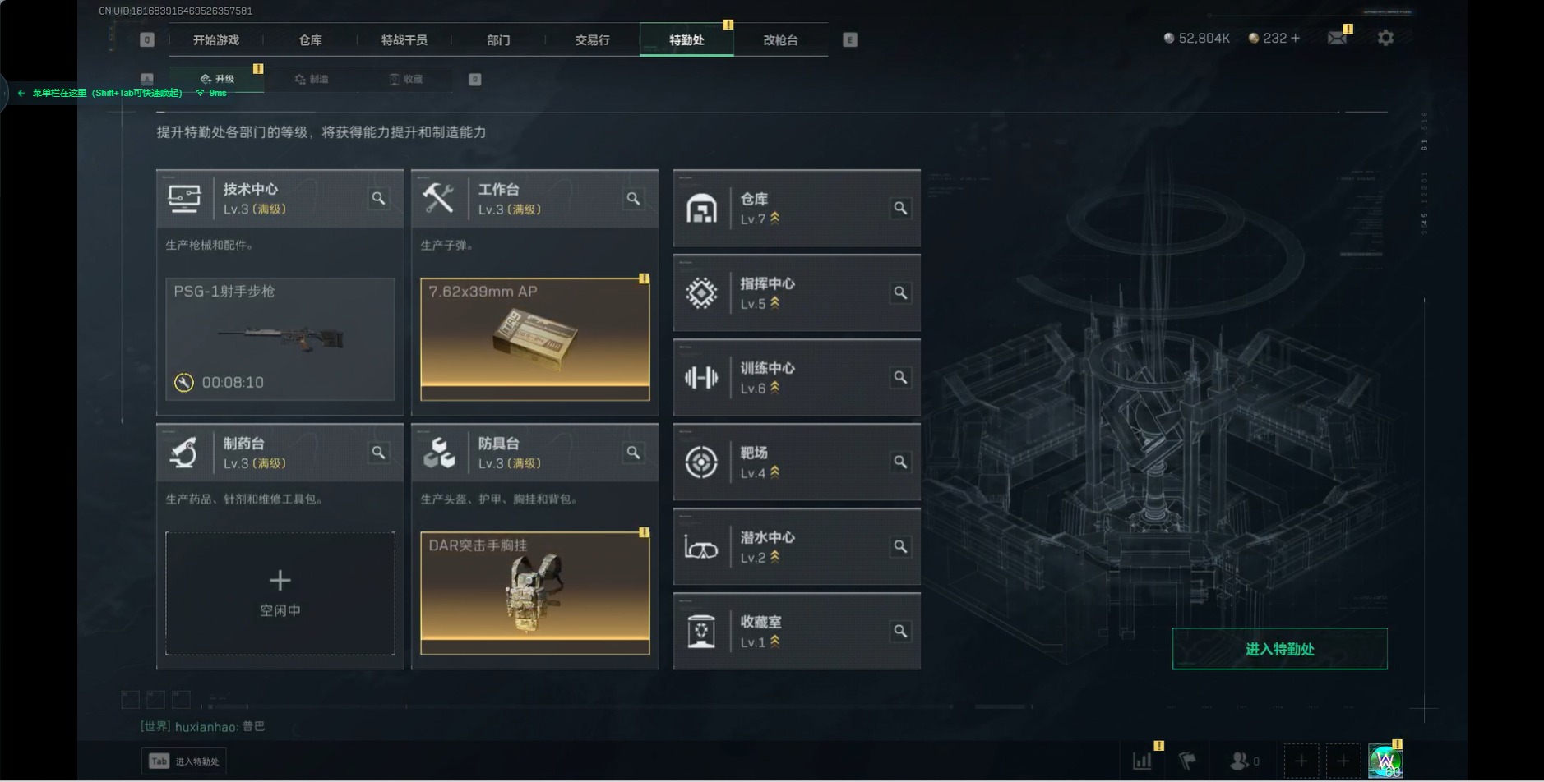
Task: Open the mail envelope icon
Action: 1337,38
